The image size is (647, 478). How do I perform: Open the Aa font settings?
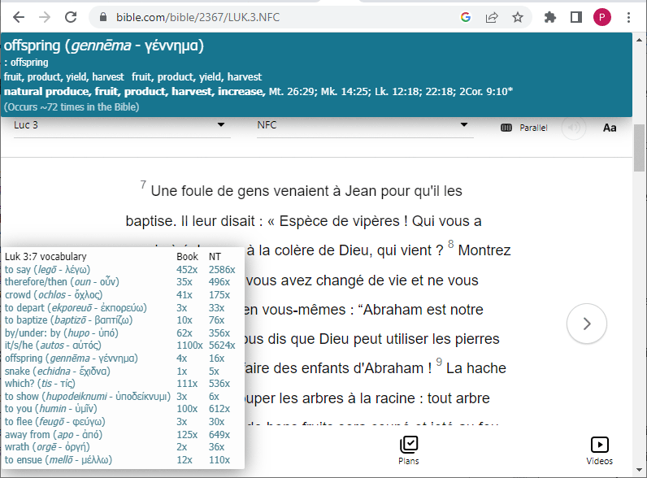pyautogui.click(x=610, y=128)
